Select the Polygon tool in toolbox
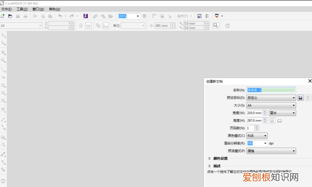Viewport: 312px width, 187px height. (x=3, y=100)
